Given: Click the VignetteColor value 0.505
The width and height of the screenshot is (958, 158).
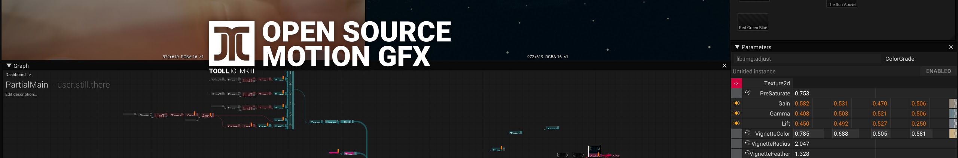Looking at the screenshot, I should [880, 134].
